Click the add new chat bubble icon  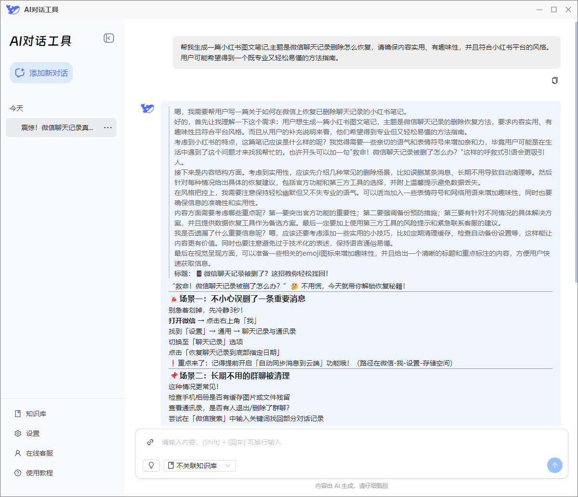pos(20,73)
